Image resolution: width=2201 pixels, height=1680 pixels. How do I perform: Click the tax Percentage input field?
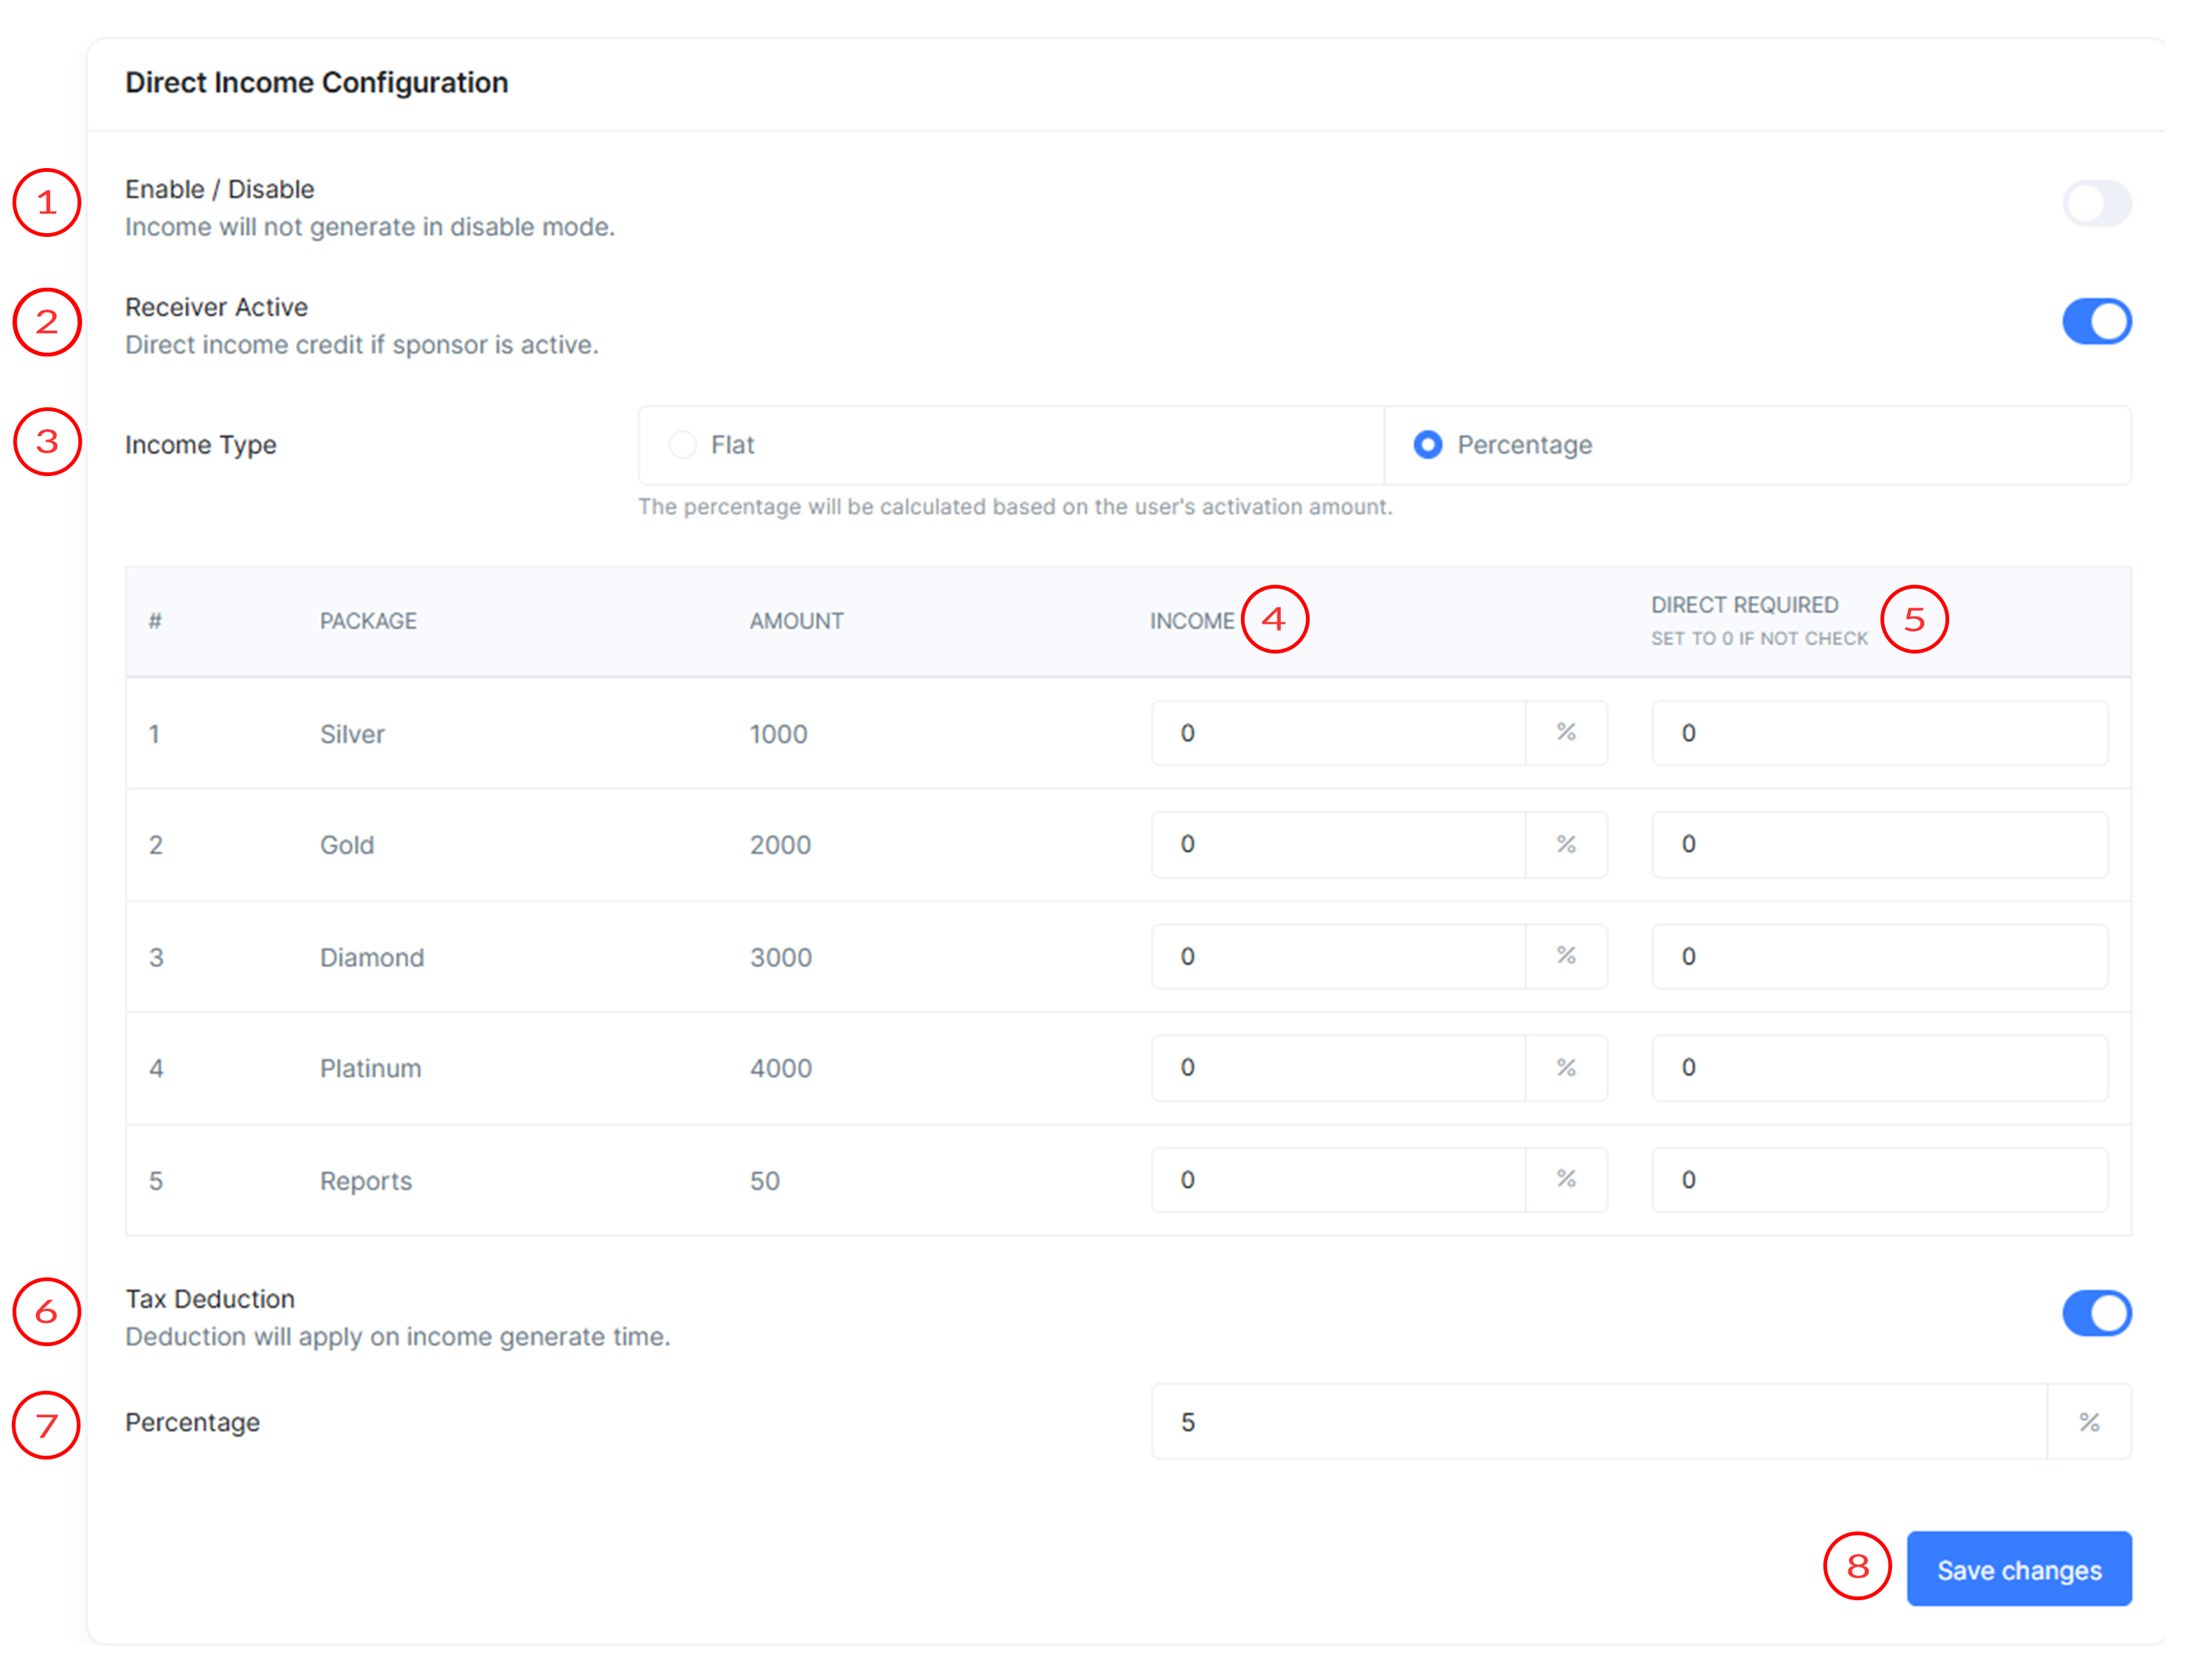click(x=1598, y=1422)
